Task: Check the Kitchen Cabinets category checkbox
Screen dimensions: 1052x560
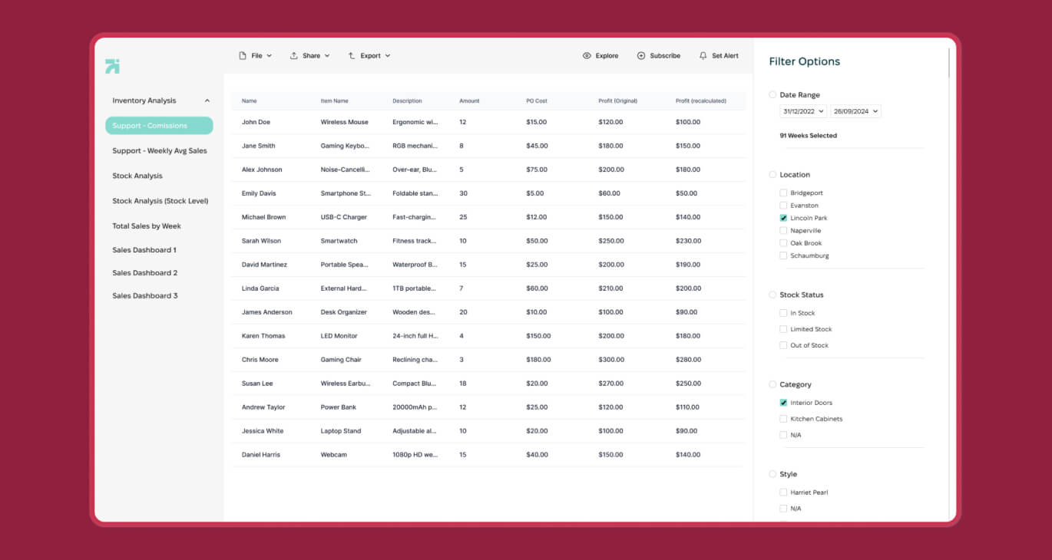Action: point(783,419)
